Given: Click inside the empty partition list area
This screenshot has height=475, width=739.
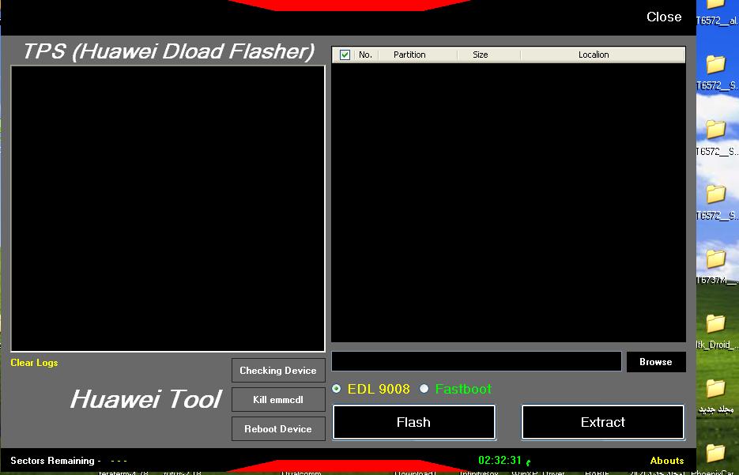Looking at the screenshot, I should (x=508, y=202).
